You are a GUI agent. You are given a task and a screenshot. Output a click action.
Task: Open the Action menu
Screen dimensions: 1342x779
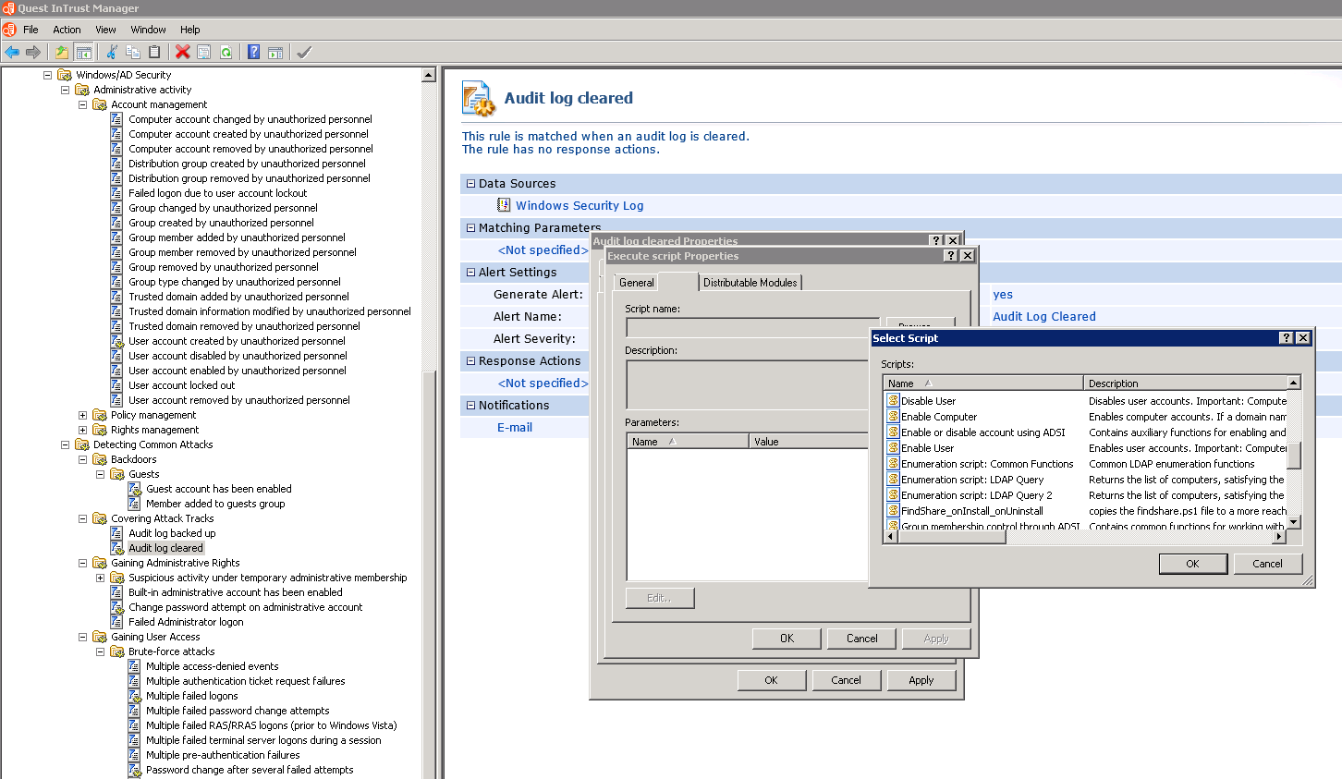(x=67, y=30)
